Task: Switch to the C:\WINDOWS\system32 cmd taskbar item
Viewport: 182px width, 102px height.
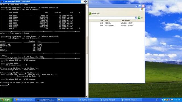Action: 46,100
